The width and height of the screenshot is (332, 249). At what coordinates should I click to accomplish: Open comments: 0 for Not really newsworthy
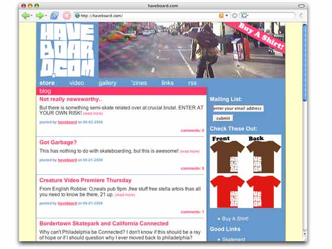[x=192, y=130]
